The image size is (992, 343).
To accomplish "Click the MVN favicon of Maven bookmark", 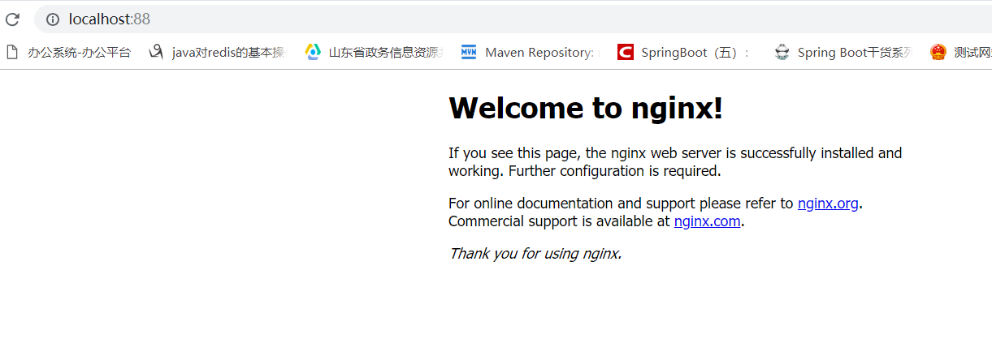I will point(469,53).
